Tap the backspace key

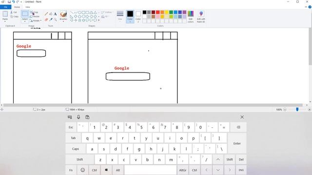point(238,127)
